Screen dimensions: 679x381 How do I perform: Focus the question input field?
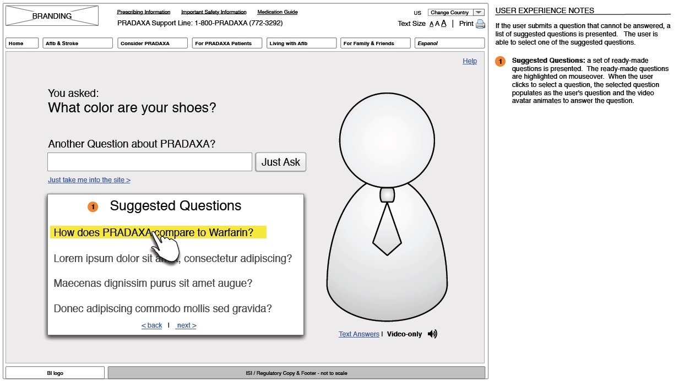click(150, 162)
